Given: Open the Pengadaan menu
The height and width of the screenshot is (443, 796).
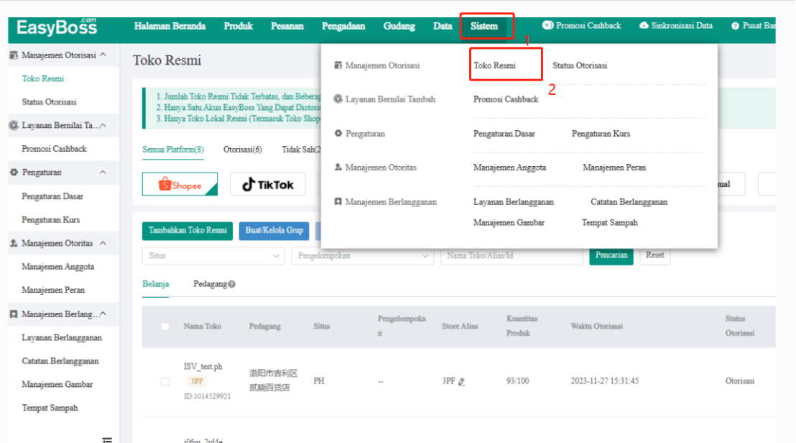Looking at the screenshot, I should (343, 26).
